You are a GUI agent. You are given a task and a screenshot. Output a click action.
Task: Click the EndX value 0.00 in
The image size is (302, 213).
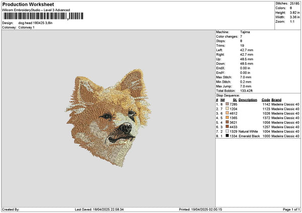(245, 68)
